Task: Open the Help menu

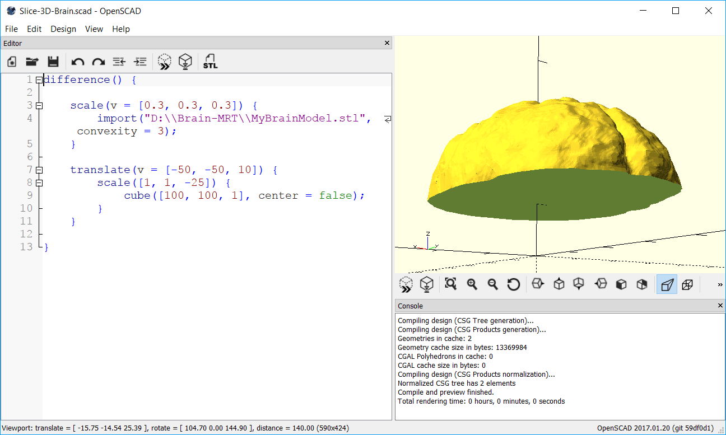Action: (x=121, y=29)
